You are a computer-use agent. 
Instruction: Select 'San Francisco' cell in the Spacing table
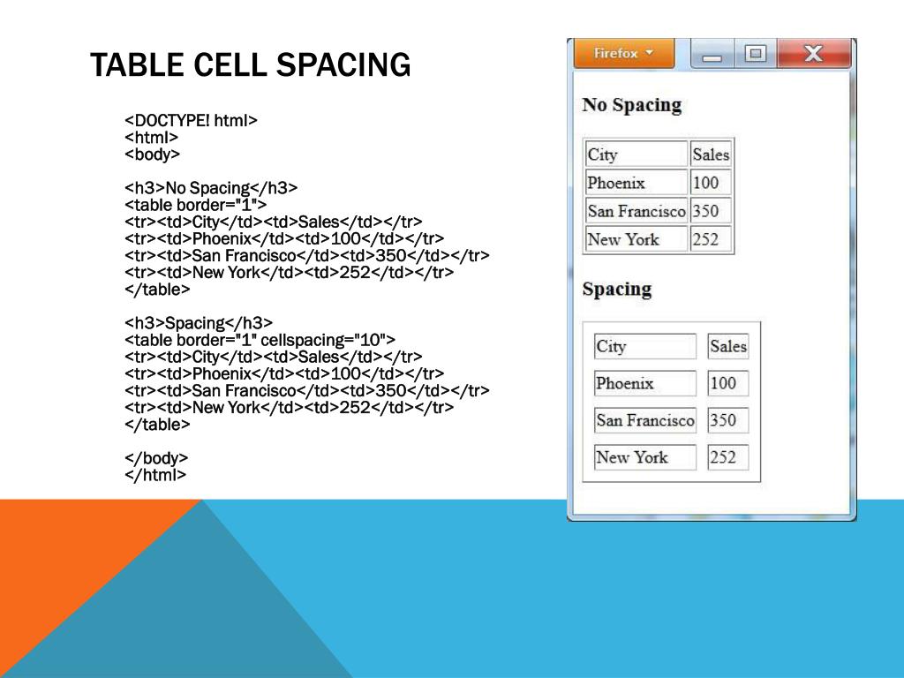tap(645, 419)
